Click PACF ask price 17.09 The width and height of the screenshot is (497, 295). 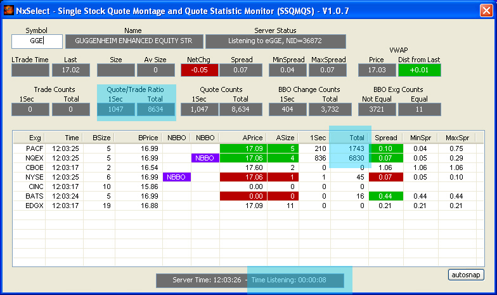pos(243,148)
